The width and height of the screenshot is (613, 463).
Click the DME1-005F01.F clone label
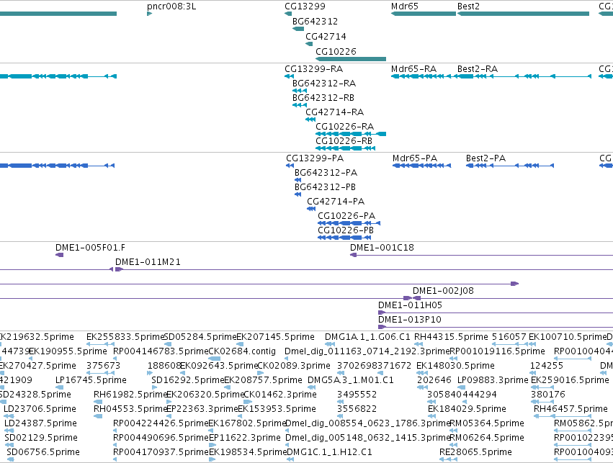coord(90,248)
